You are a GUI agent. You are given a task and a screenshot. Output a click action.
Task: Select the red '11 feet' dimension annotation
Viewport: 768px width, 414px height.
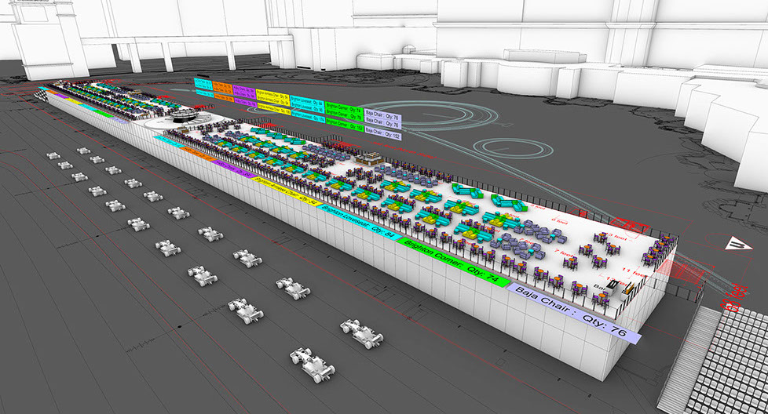click(x=630, y=271)
